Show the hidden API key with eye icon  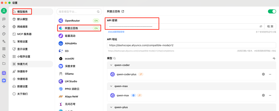[x=261, y=27]
